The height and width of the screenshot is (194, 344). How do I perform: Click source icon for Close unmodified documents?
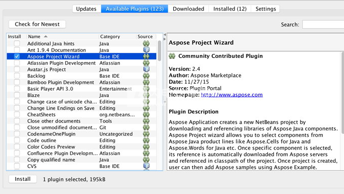click(147, 127)
